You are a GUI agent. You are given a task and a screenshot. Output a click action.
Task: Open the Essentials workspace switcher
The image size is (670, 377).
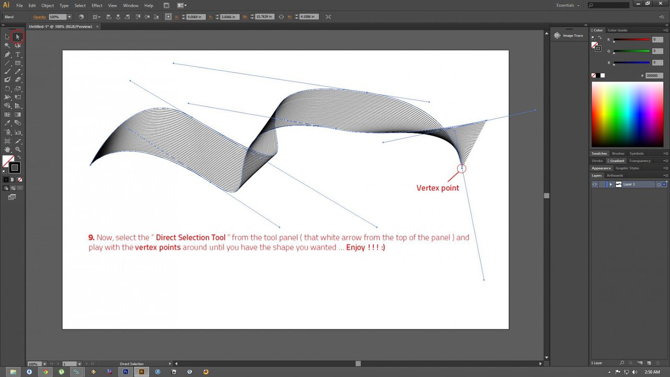point(568,5)
